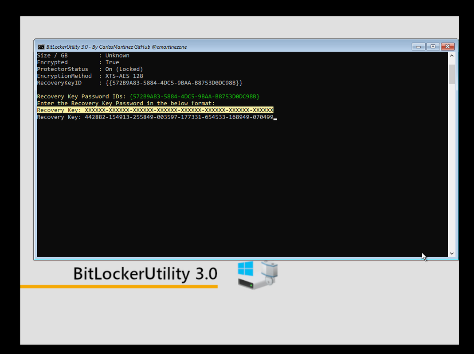The image size is (474, 354).
Task: Click "Enter the Recovery Key Password" instruction line
Action: click(x=126, y=103)
